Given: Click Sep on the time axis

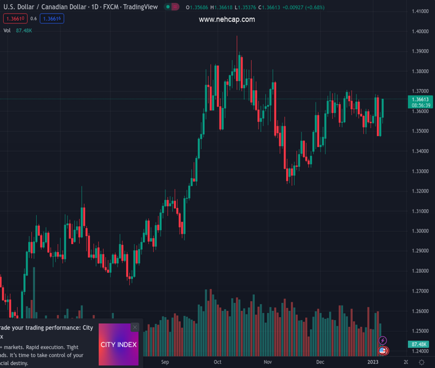Looking at the screenshot, I should coord(164,362).
